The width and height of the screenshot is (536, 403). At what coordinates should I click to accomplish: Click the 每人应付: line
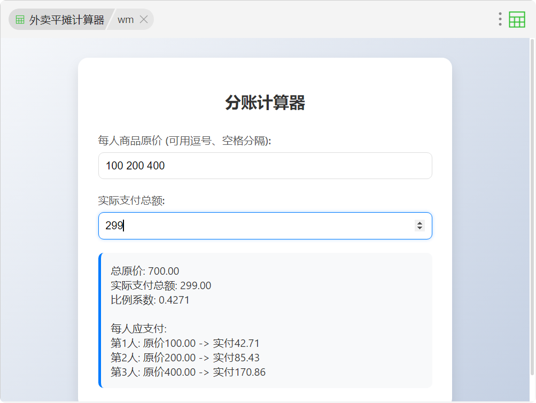point(139,329)
